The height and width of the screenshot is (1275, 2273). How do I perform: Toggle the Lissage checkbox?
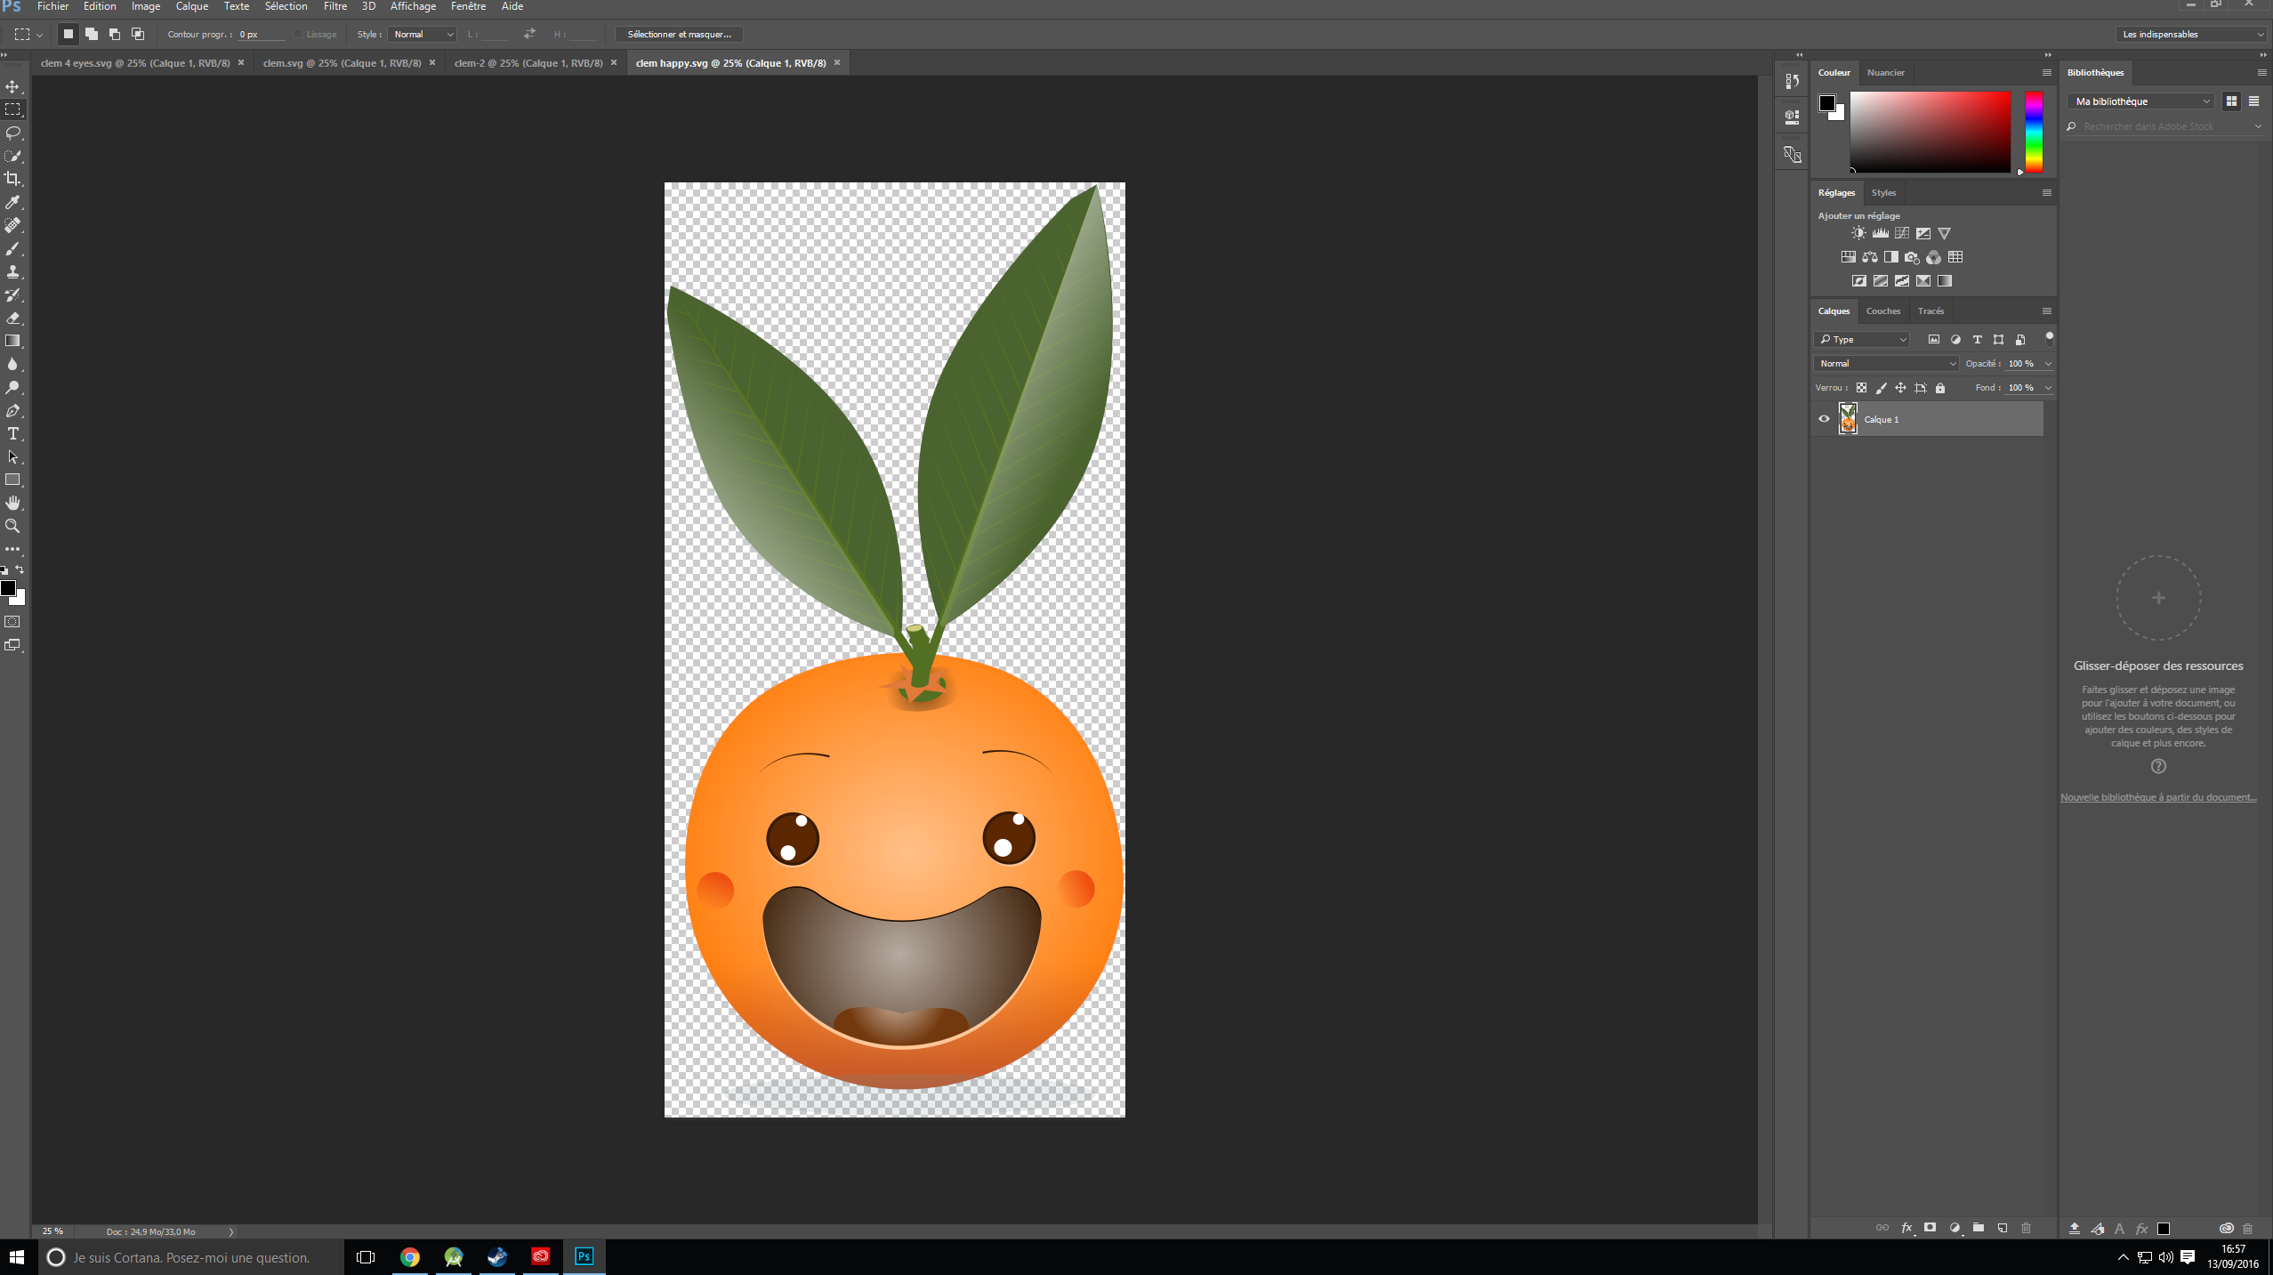point(298,35)
